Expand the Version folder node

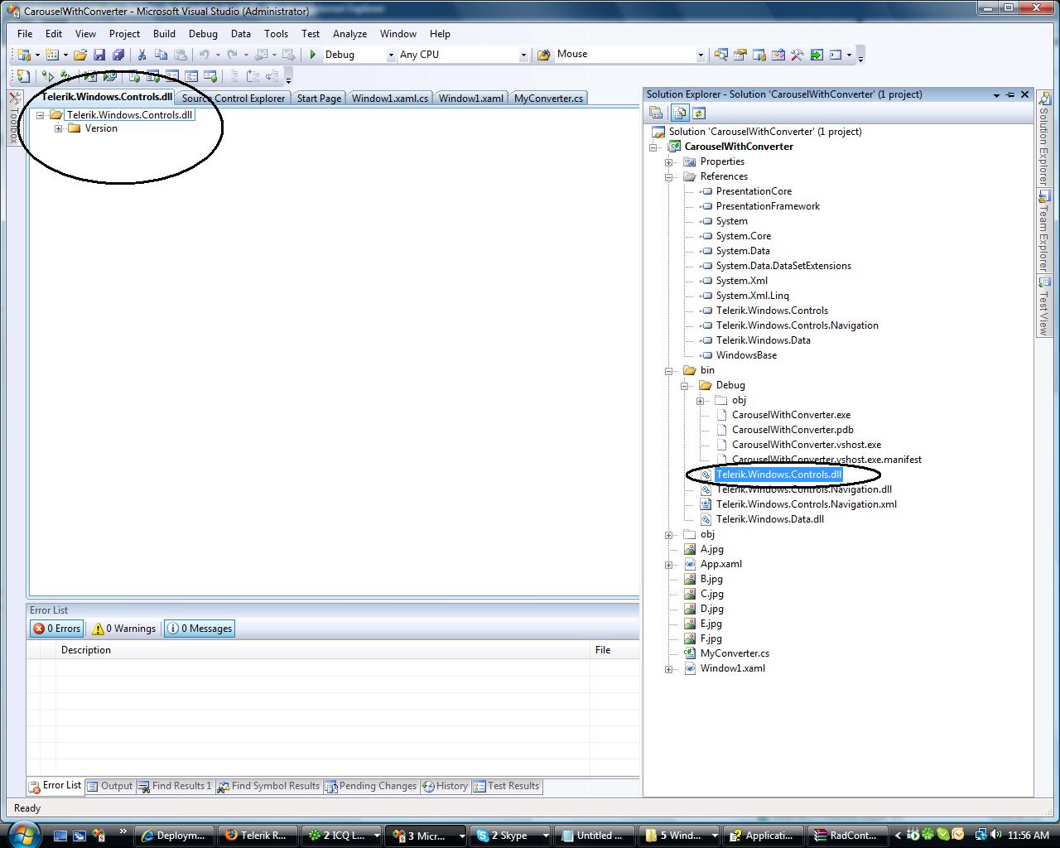[x=59, y=128]
